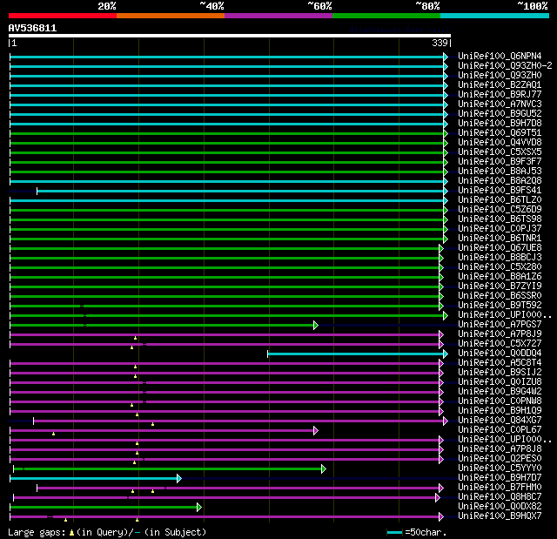Select the UniRef100_B8AJ53 label

(500, 172)
